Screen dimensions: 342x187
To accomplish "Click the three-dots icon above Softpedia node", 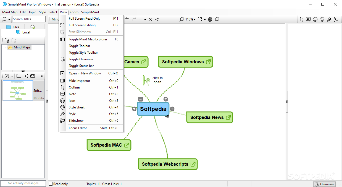I will [141, 99].
